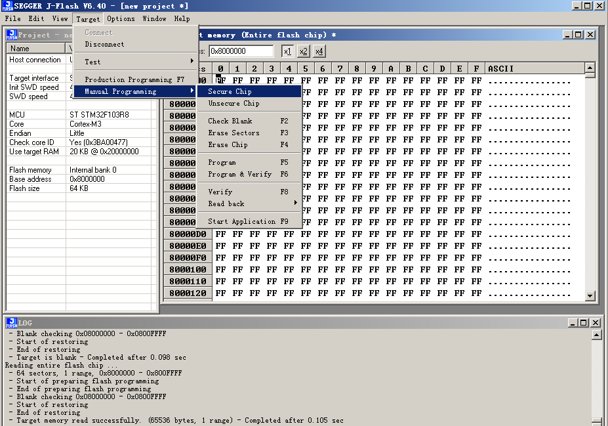This screenshot has height=426, width=608.
Task: Open the Edit menu
Action: 37,18
